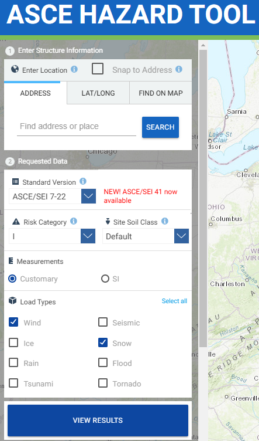Click the globe icon by Enter Location
The image size is (259, 441).
point(15,69)
